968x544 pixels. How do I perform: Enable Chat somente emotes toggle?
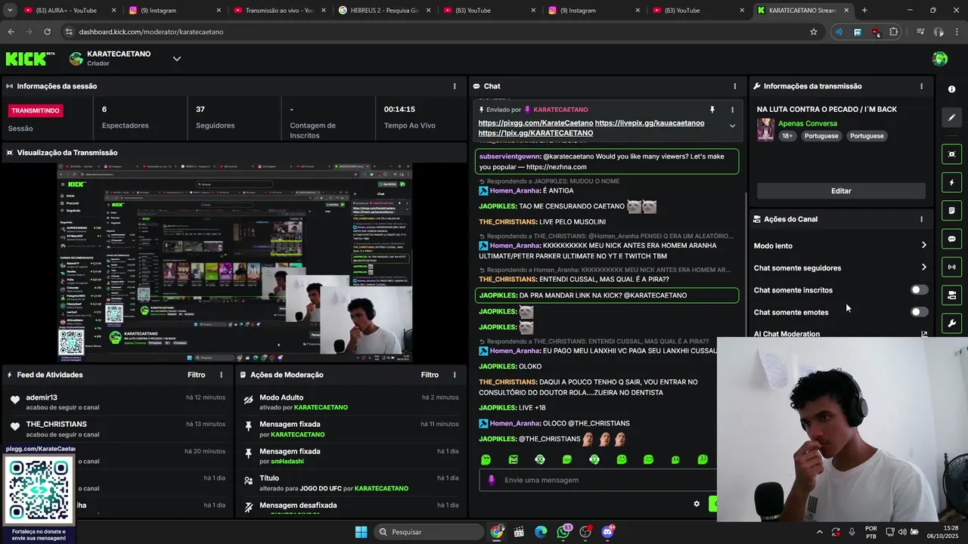[x=919, y=312]
